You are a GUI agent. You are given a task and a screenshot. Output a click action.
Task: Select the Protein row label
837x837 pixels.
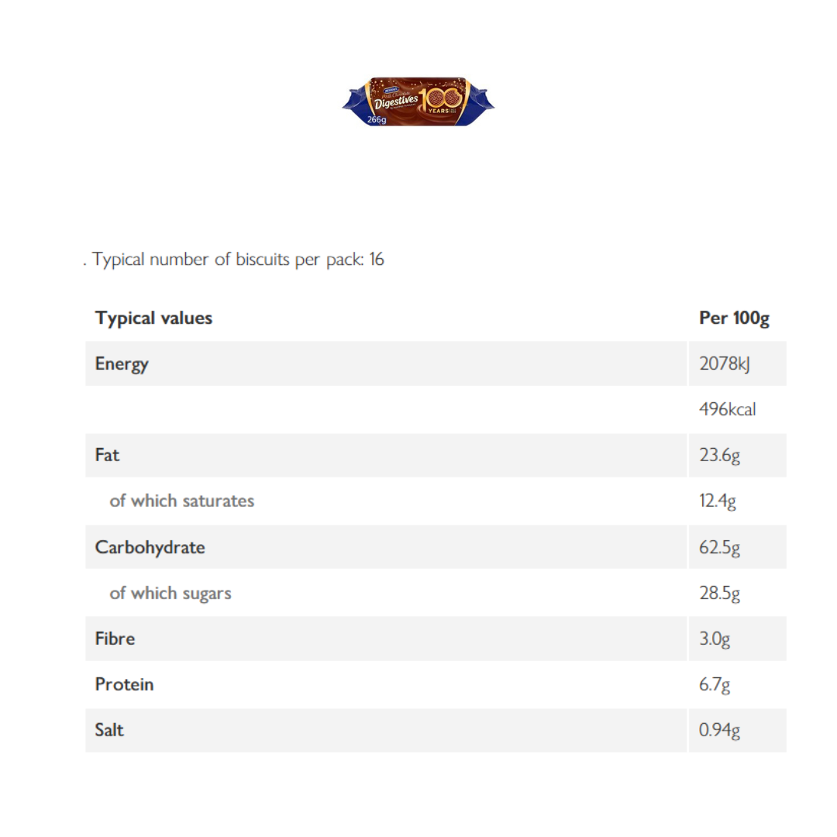click(124, 684)
